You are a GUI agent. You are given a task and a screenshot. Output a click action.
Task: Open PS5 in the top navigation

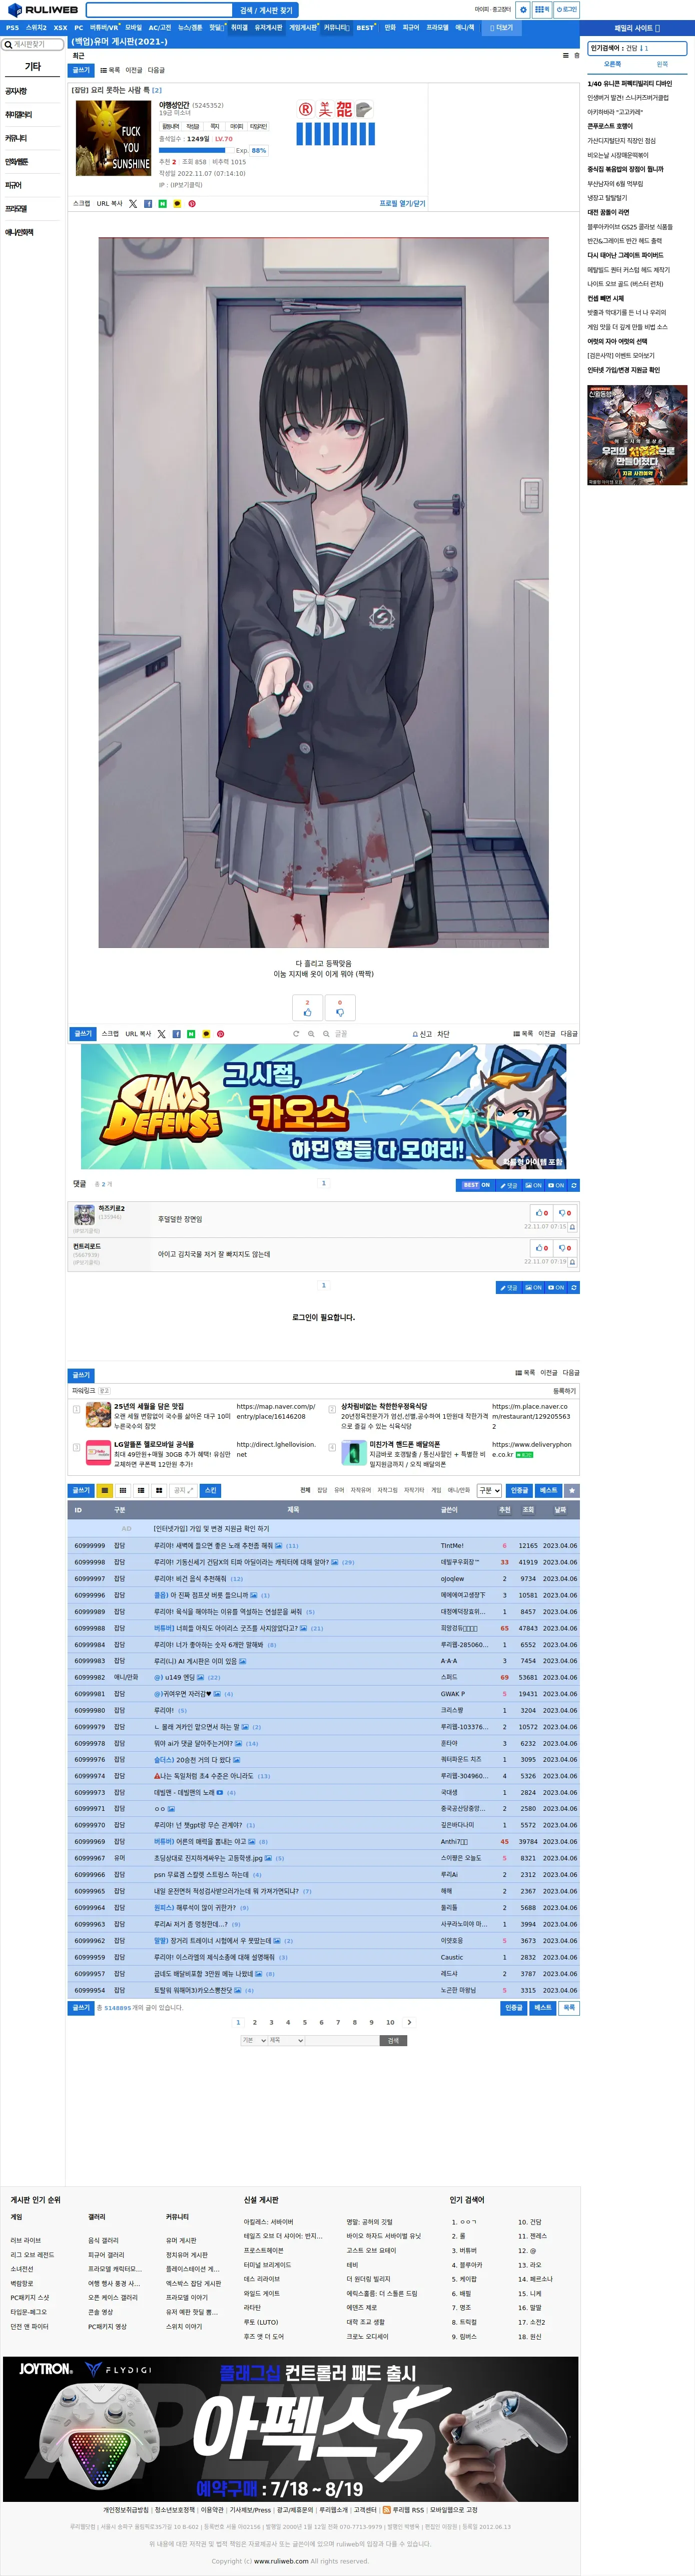tap(12, 28)
